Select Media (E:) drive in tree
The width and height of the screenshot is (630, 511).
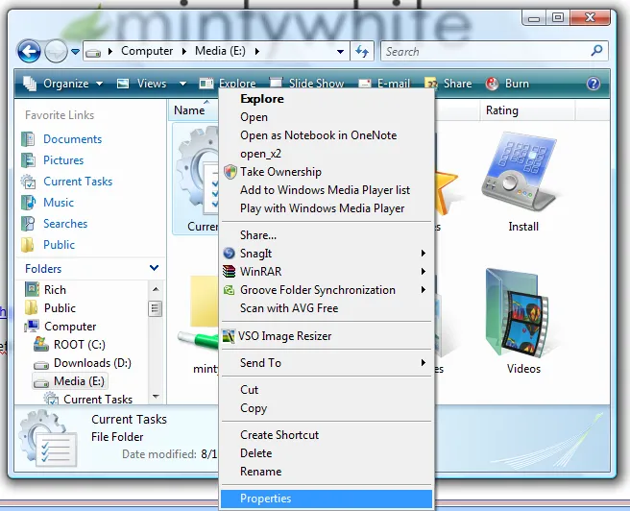pyautogui.click(x=79, y=381)
